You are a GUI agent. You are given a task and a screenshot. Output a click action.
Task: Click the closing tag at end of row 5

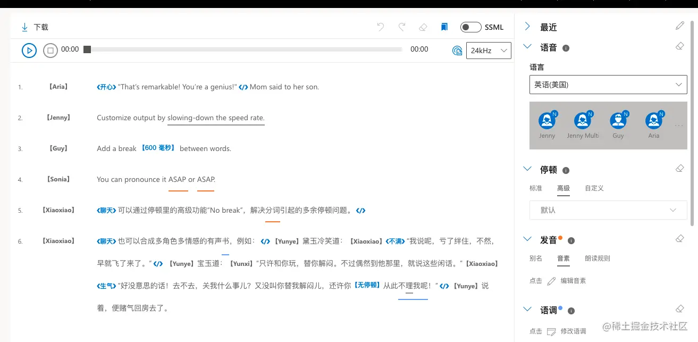click(360, 210)
